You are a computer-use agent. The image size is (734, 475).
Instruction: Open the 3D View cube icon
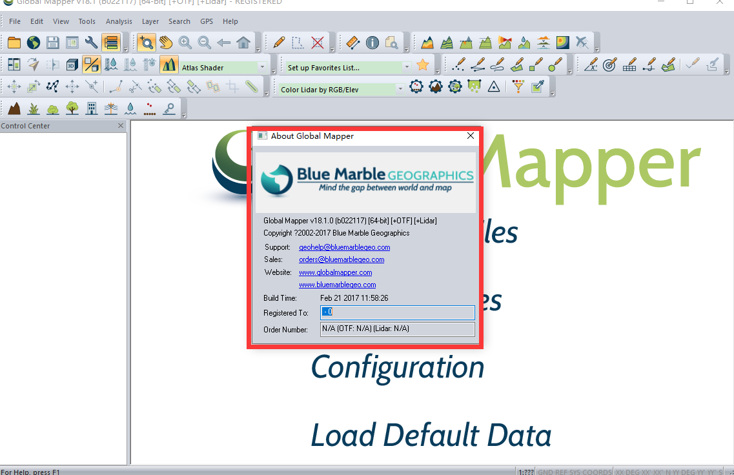click(x=72, y=65)
